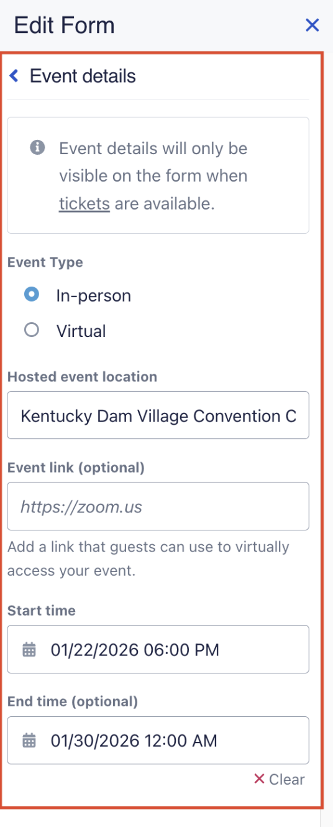
Task: Select the In-person event type
Action: pos(32,295)
